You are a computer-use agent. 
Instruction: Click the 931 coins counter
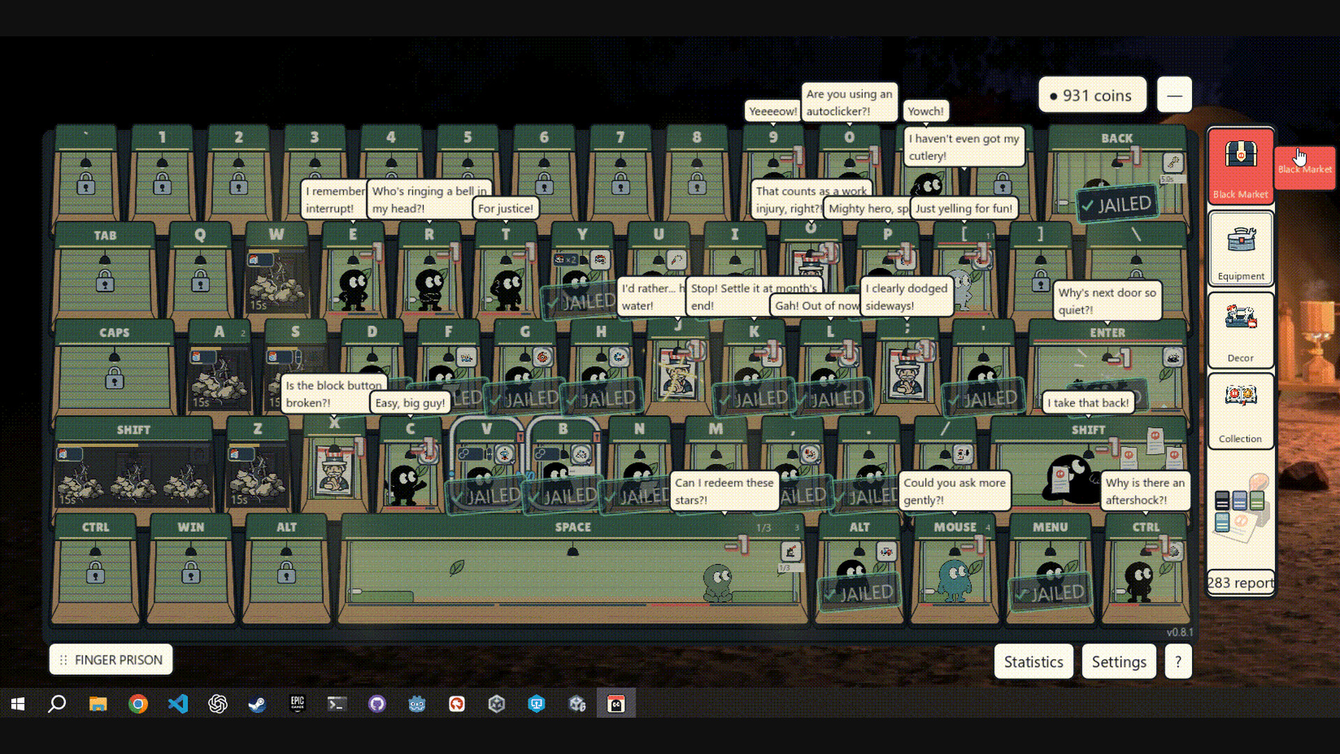[x=1092, y=95]
